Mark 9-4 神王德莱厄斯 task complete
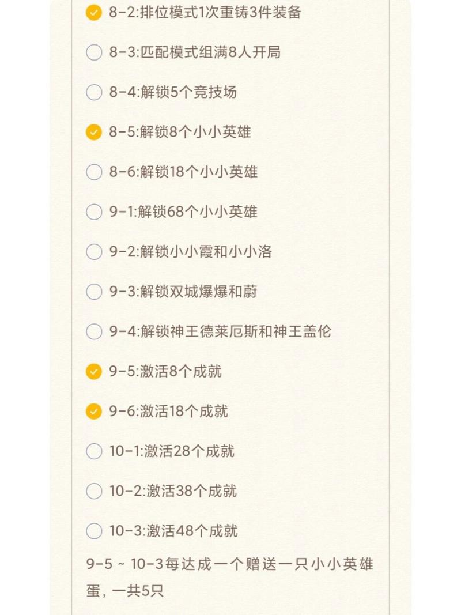Viewport: 461px width, 615px height. (x=93, y=331)
